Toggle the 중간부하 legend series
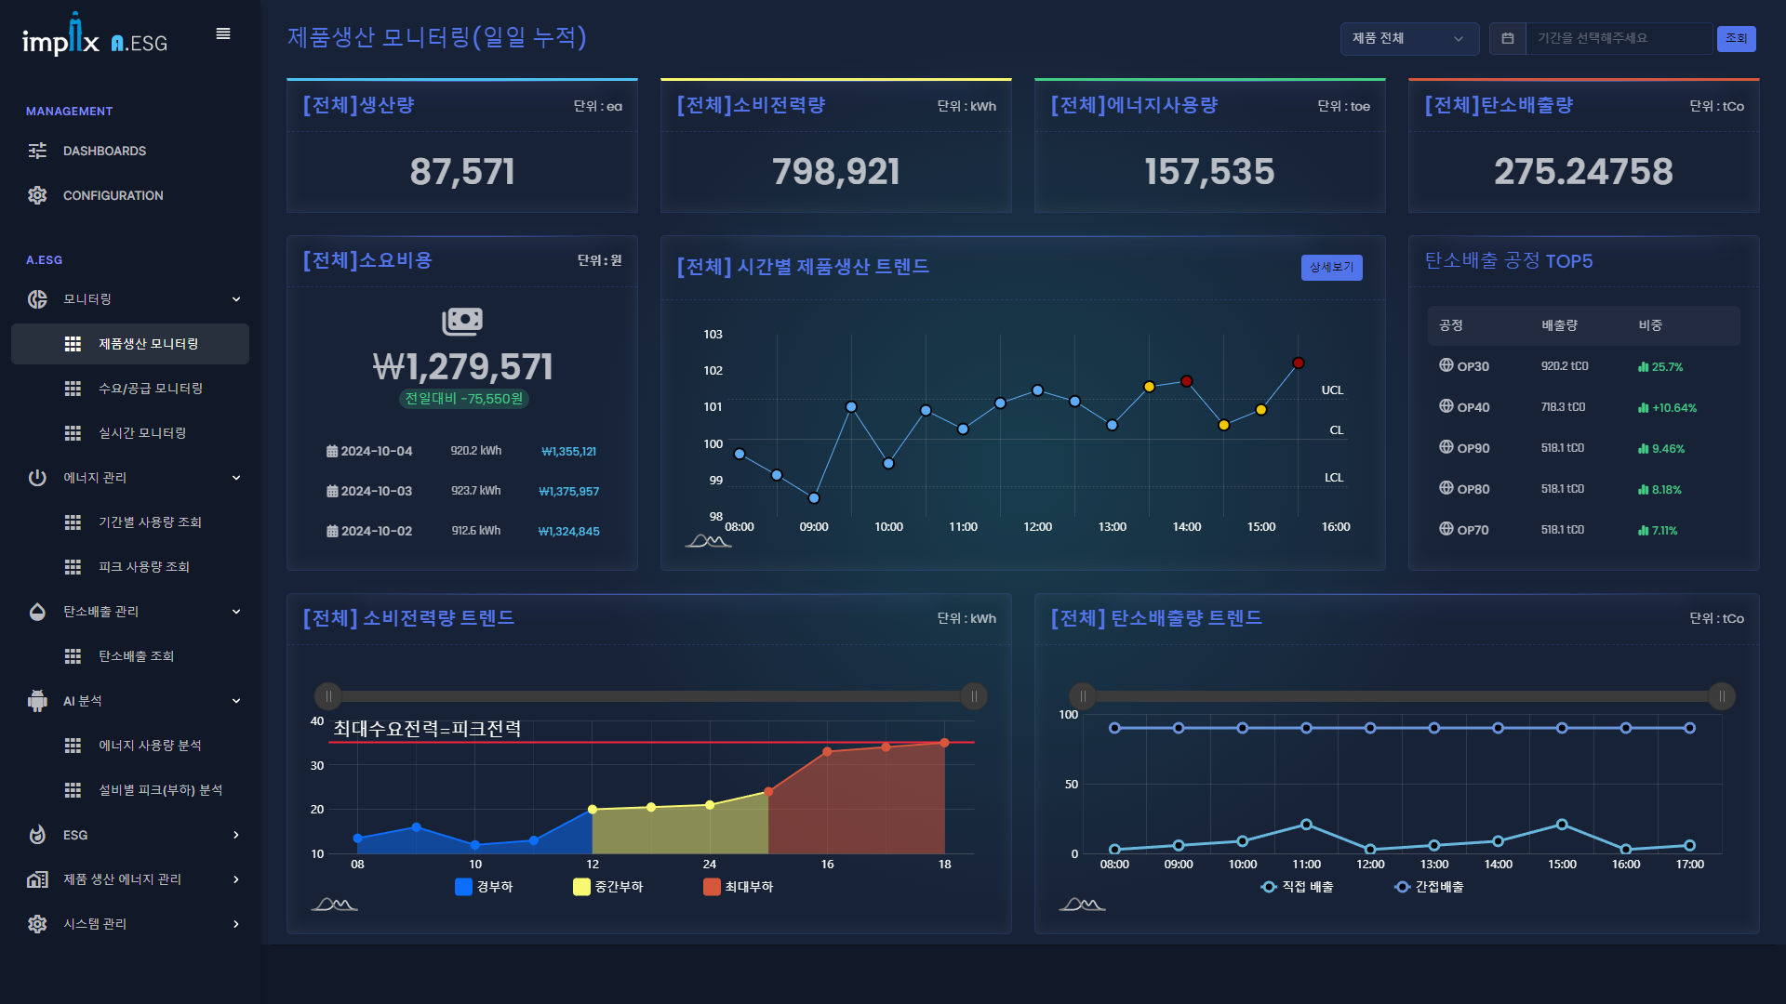This screenshot has width=1786, height=1004. [x=608, y=887]
